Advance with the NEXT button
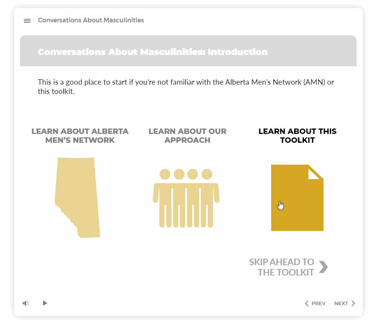This screenshot has height=324, width=375. [345, 304]
